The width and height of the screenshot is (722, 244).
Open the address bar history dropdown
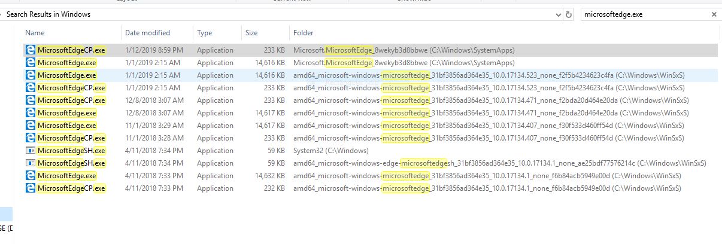point(557,14)
